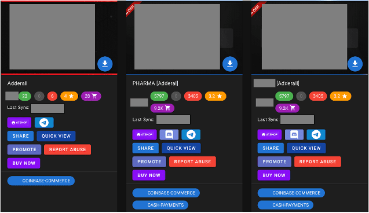This screenshot has height=213, width=369.
Task: Click the download icon on the PHARMA [Adderal] image
Action: pyautogui.click(x=230, y=64)
